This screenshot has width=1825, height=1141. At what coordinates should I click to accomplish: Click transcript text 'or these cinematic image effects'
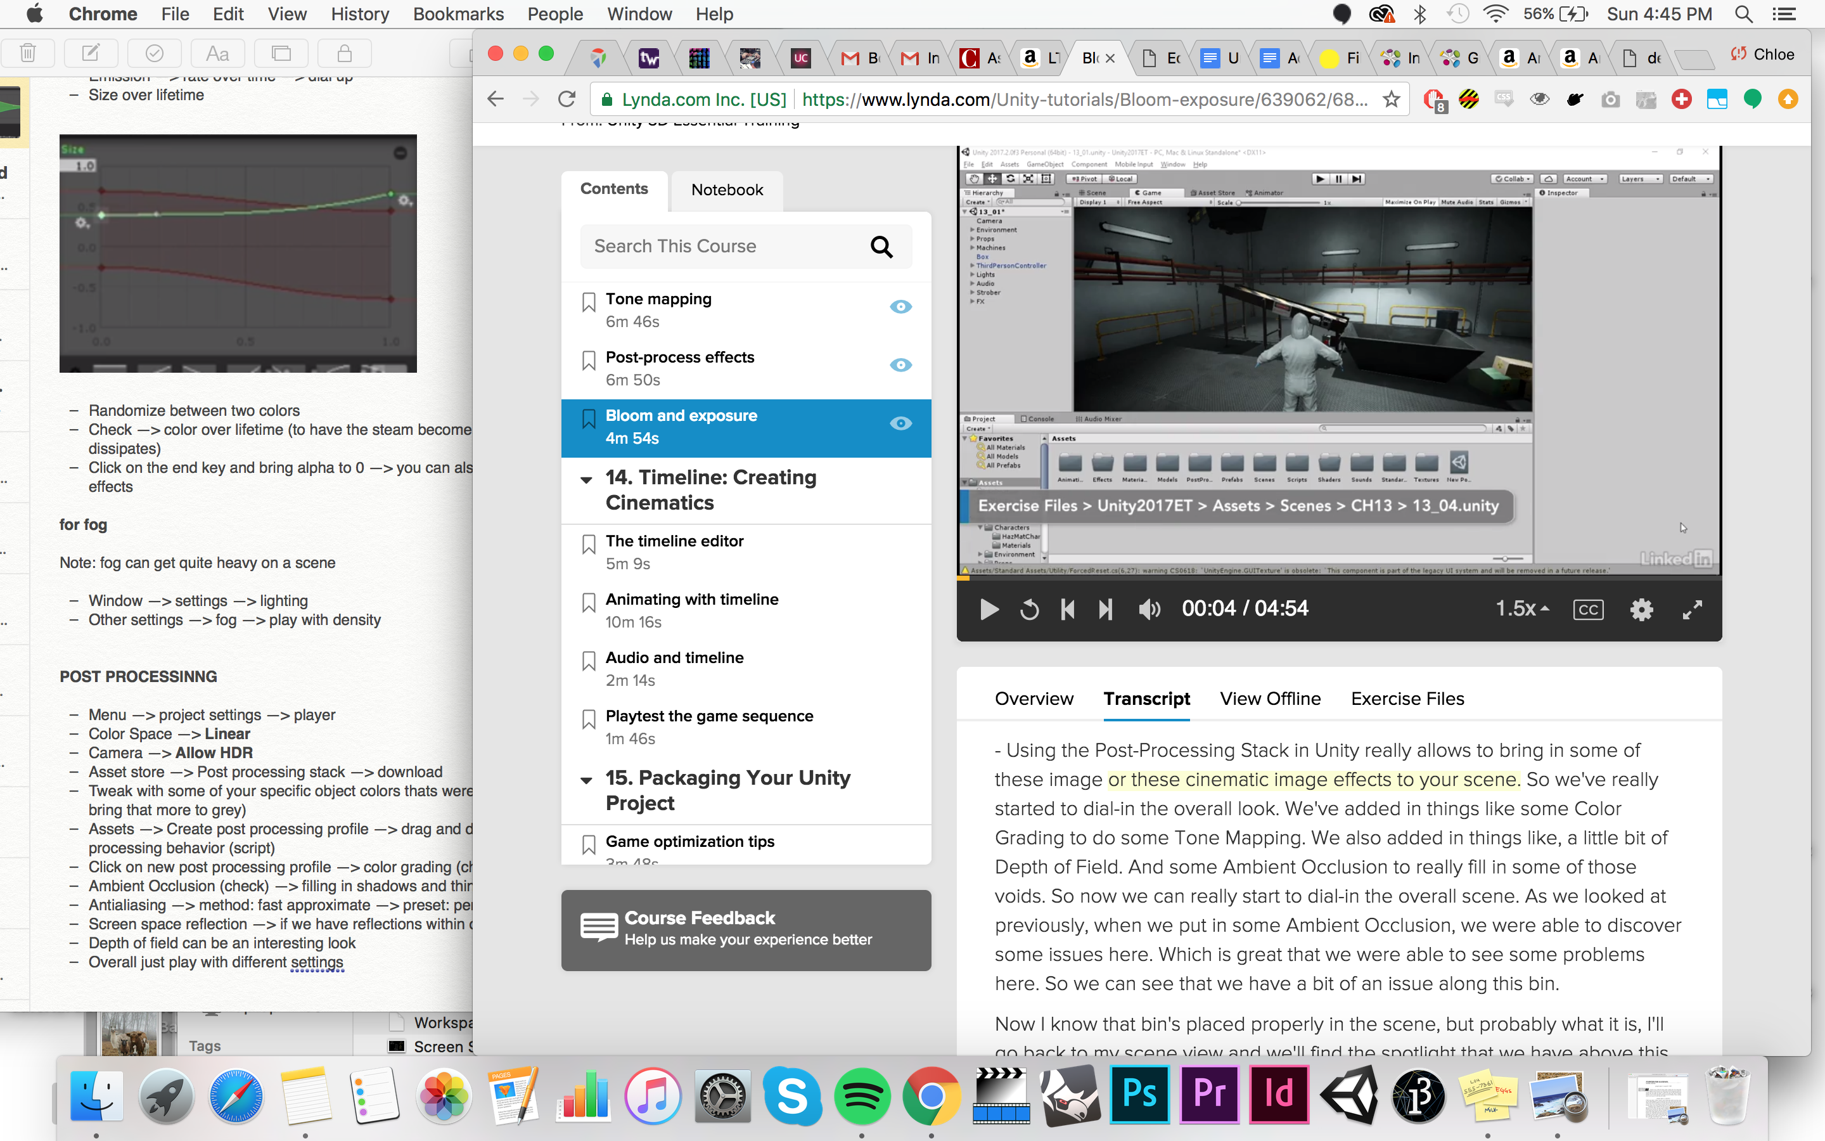tap(1249, 780)
